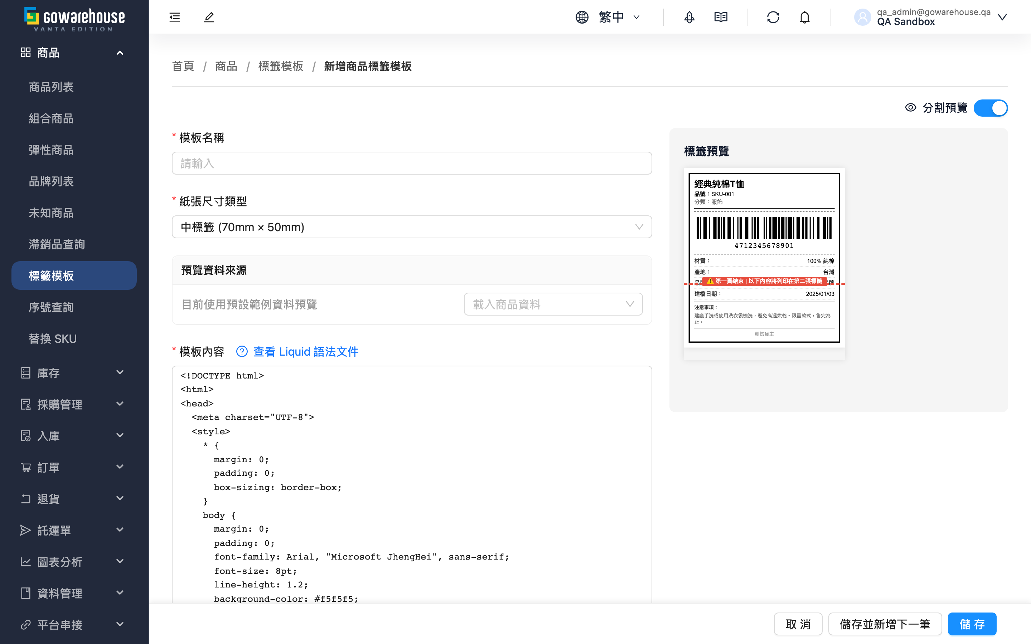Click the pencil edit icon in header

click(209, 17)
